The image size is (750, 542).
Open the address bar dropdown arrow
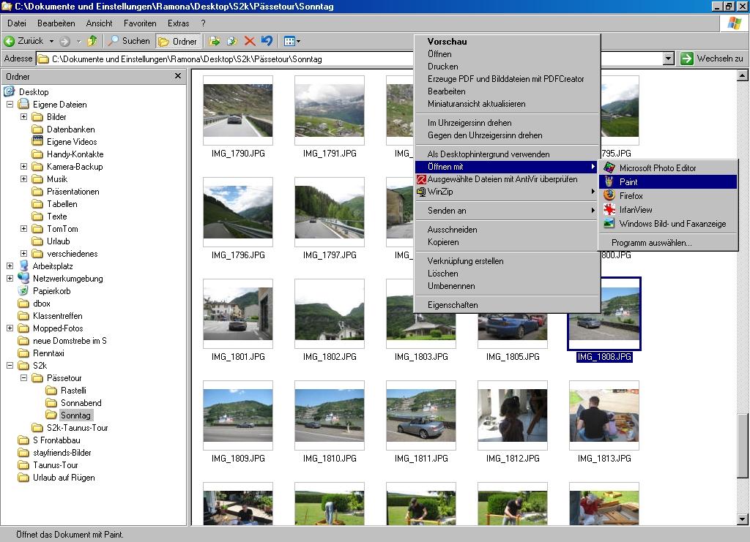[668, 59]
